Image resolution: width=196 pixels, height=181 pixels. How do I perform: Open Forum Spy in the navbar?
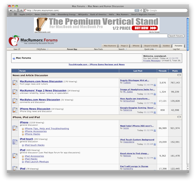coord(72,49)
